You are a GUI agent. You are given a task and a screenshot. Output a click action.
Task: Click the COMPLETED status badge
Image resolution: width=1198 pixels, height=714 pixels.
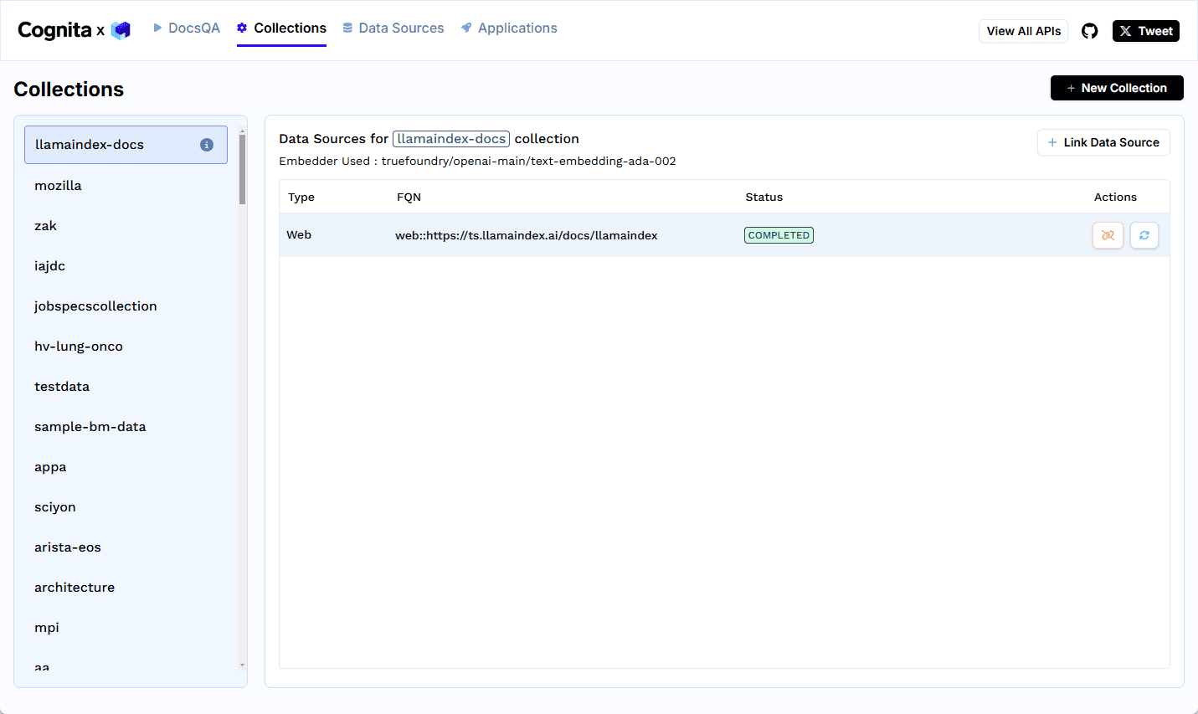779,235
